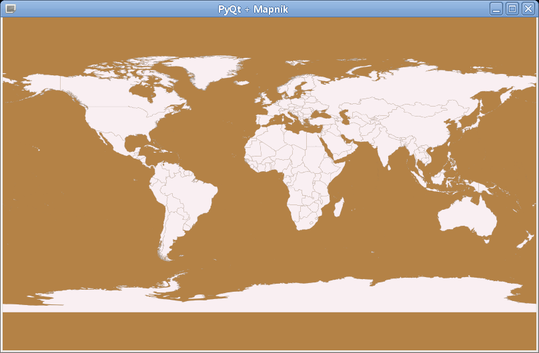The height and width of the screenshot is (353, 539).
Task: Click Australia on the world map
Action: [468, 217]
